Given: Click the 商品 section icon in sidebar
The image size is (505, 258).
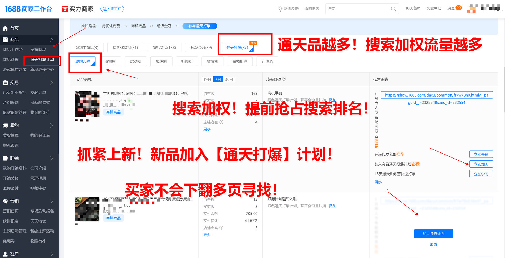Looking at the screenshot, I should pos(5,40).
